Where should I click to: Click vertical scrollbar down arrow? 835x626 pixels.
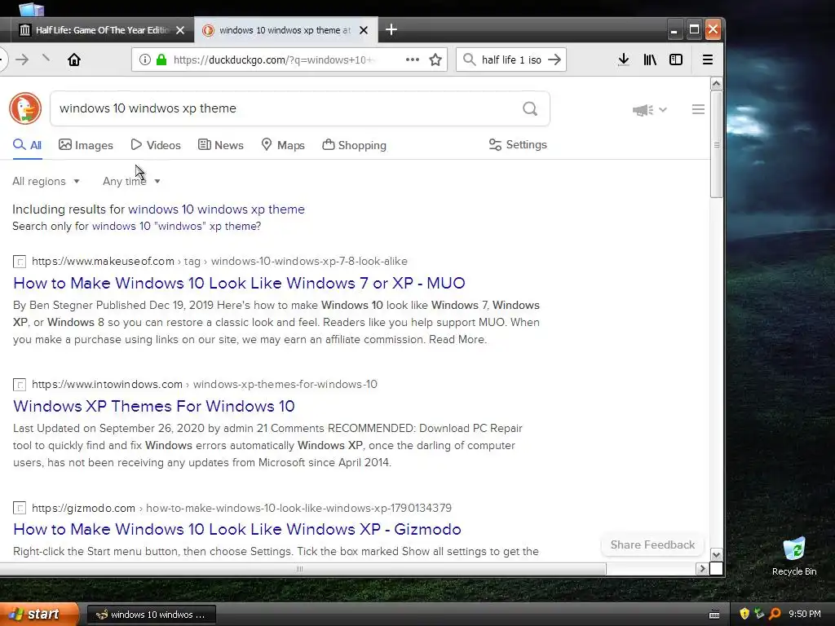pos(716,554)
